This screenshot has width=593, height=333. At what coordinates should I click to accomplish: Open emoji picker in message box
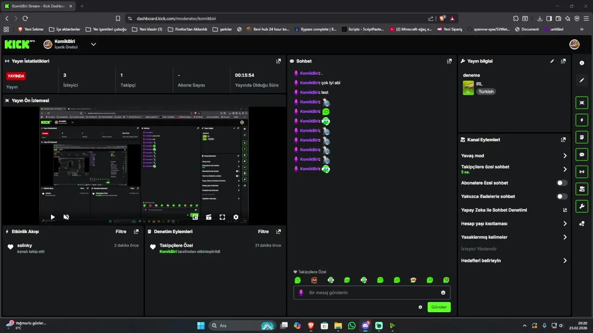[x=443, y=293]
